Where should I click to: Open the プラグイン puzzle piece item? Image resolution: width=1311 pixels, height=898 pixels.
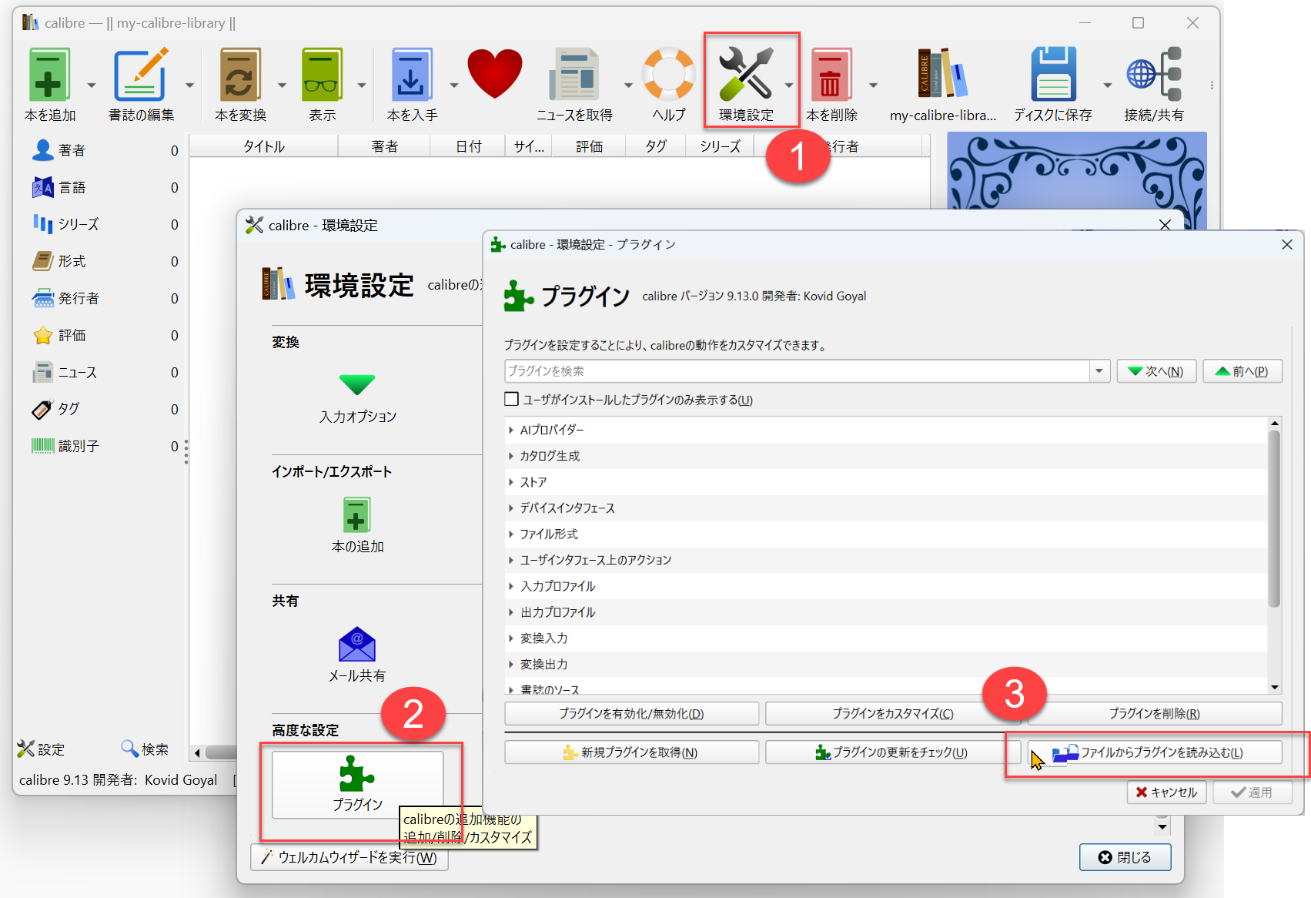pyautogui.click(x=358, y=784)
